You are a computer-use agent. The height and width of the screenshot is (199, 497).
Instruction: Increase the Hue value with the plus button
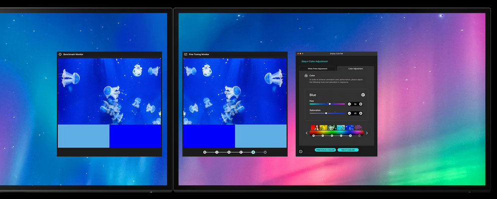[x=361, y=104]
